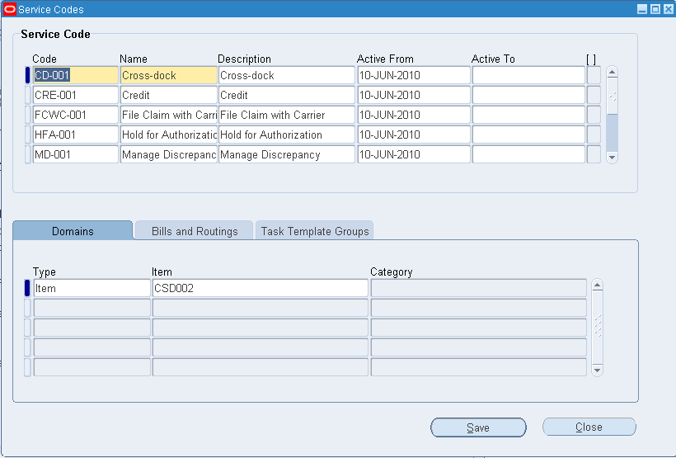
Task: Click the Credit name field
Action: (x=168, y=95)
